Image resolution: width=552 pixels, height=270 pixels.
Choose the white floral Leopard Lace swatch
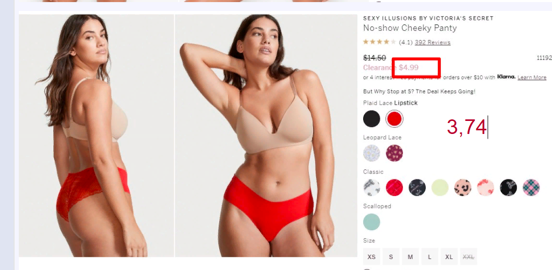coord(371,153)
